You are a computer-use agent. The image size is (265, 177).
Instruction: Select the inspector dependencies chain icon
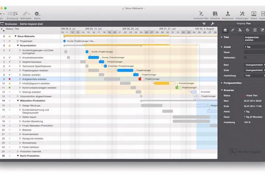pyautogui.click(x=232, y=30)
